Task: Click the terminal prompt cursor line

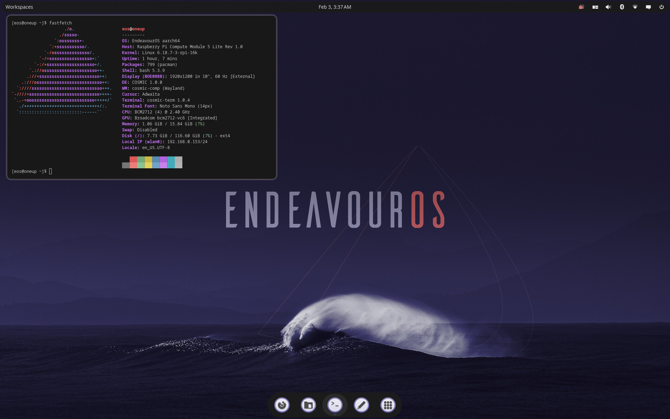Action: pos(50,171)
